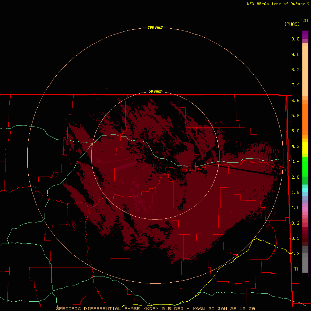Select the 5.0 legend value

[295, 131]
